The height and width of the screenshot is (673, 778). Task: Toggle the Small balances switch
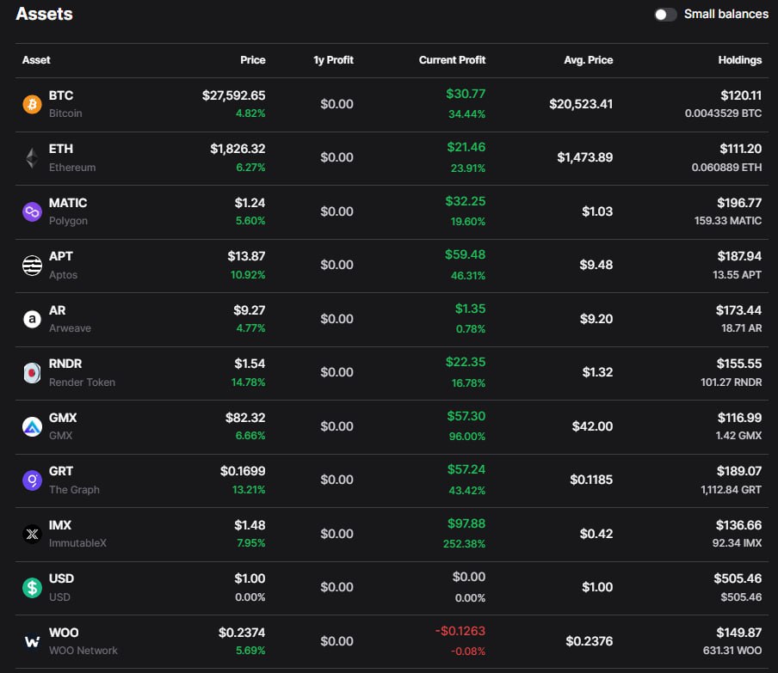[665, 15]
